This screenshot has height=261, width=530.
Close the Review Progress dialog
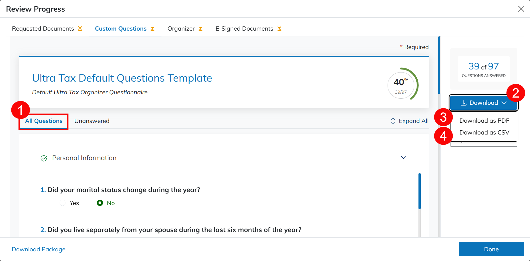521,9
